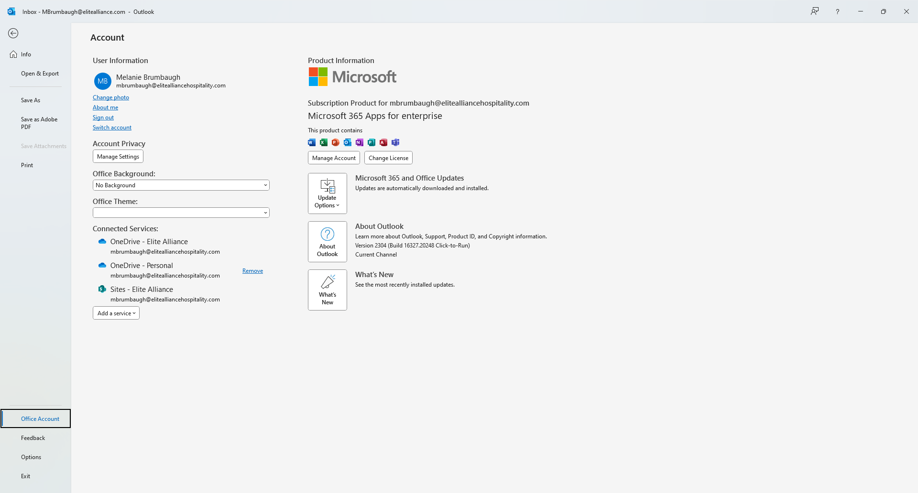Click the Excel app icon

coord(324,142)
